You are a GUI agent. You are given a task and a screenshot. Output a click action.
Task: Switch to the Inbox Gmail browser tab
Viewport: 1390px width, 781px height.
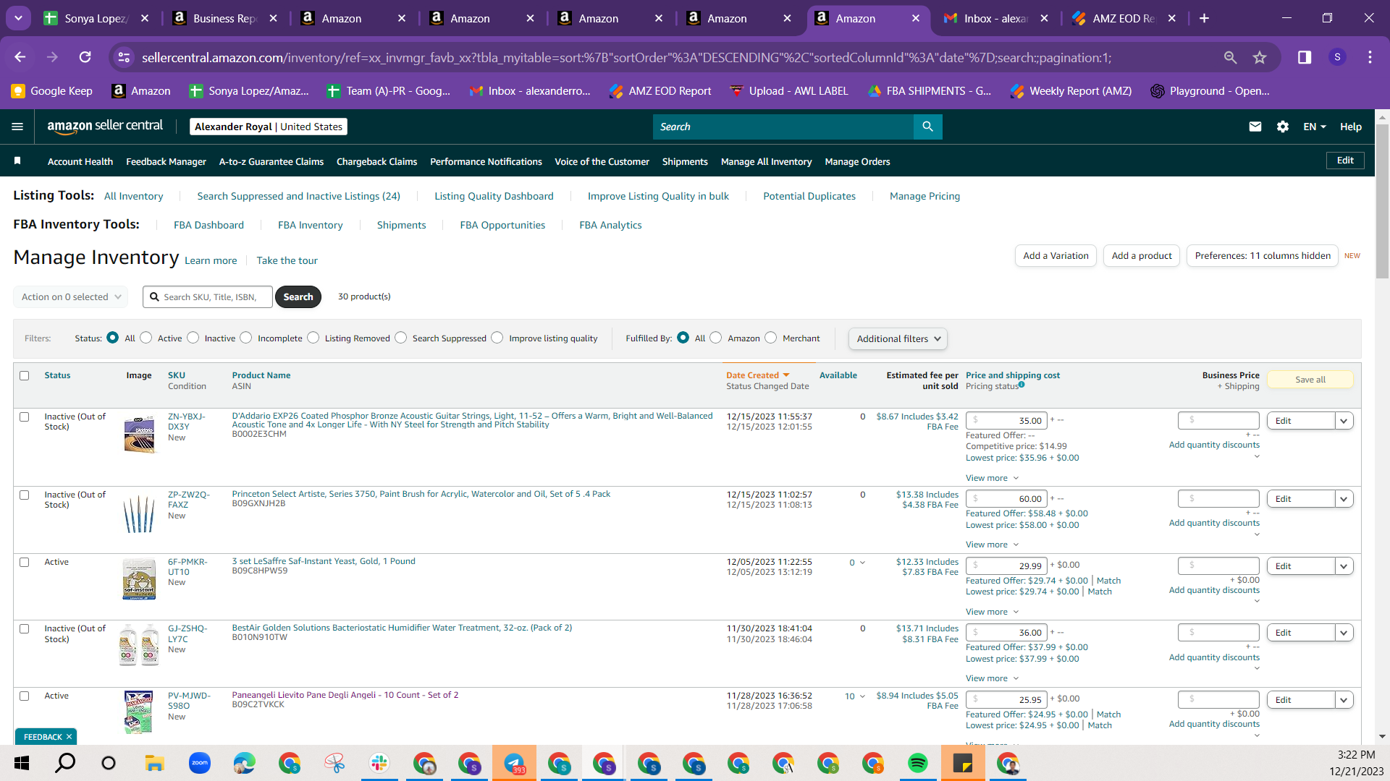click(x=995, y=18)
